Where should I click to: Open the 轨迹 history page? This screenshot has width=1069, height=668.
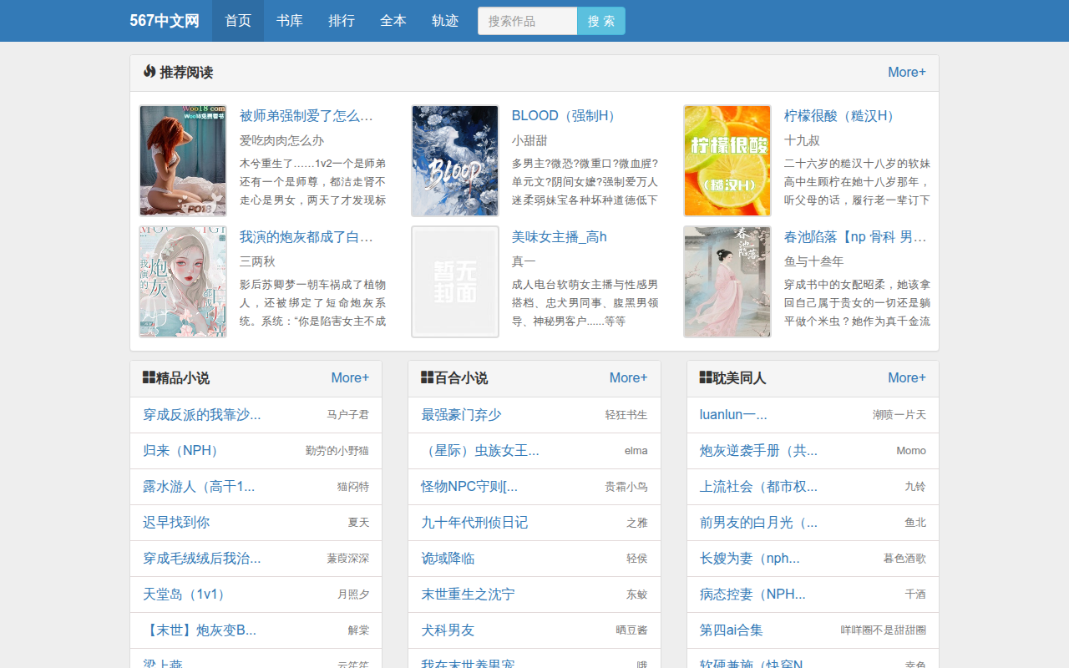click(x=445, y=21)
